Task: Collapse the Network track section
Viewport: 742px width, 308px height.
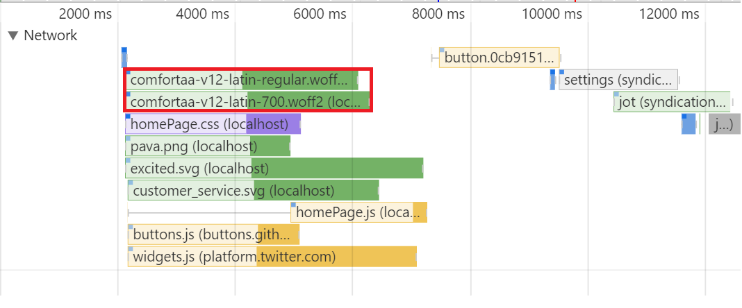Action: click(13, 36)
